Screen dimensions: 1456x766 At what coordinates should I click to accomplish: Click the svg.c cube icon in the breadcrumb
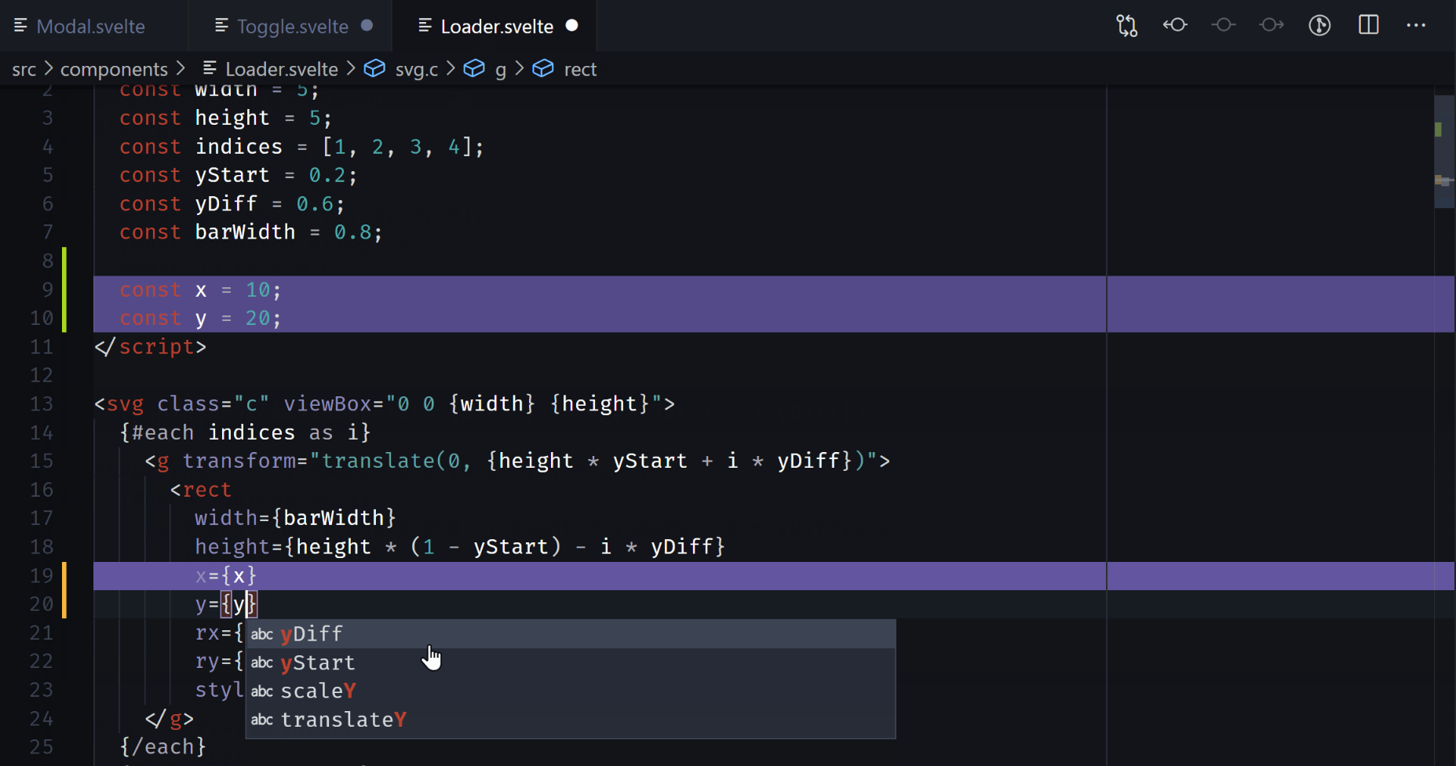tap(374, 69)
